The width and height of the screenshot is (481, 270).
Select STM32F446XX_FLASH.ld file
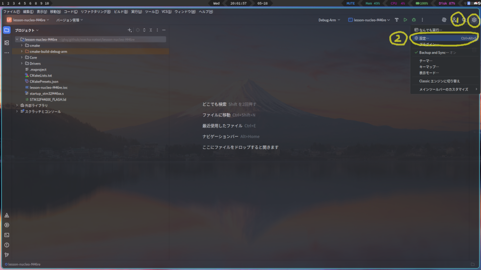(x=48, y=99)
